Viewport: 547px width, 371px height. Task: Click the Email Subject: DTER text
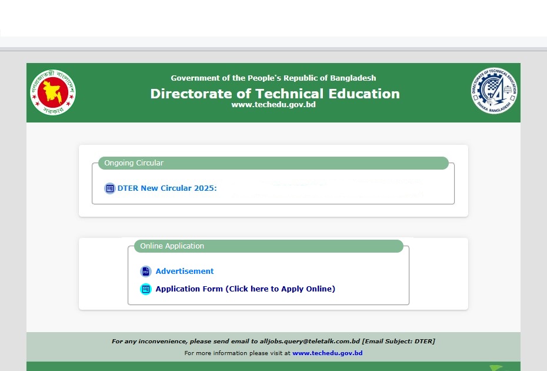tap(398, 341)
